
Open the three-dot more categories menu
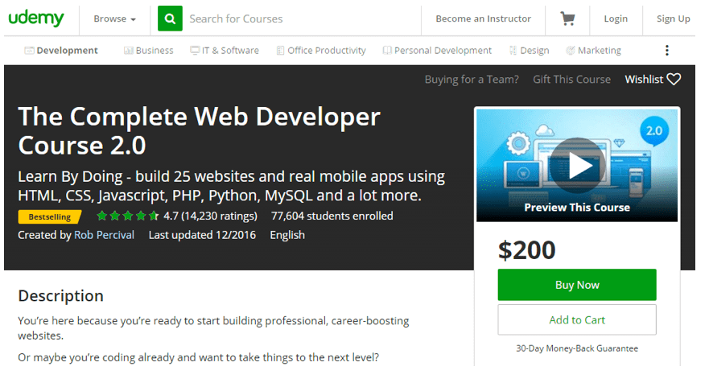(x=666, y=51)
